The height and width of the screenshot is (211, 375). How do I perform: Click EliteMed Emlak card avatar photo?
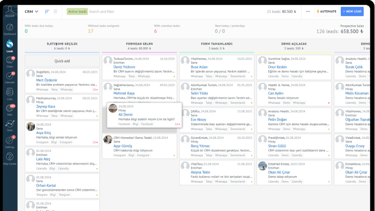262,166
